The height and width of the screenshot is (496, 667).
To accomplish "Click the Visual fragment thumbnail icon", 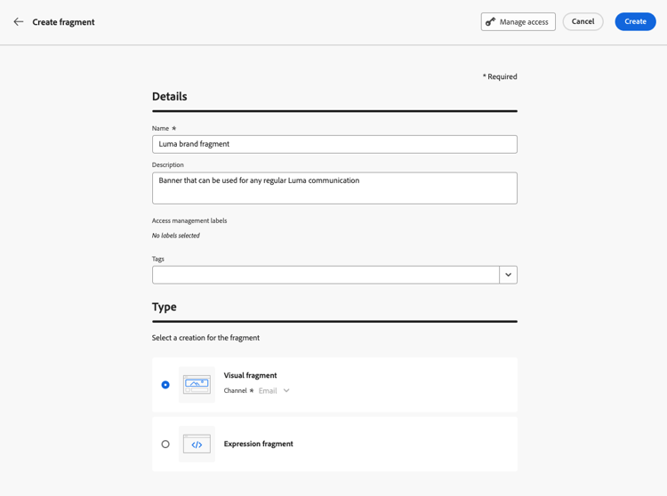I will (x=197, y=385).
